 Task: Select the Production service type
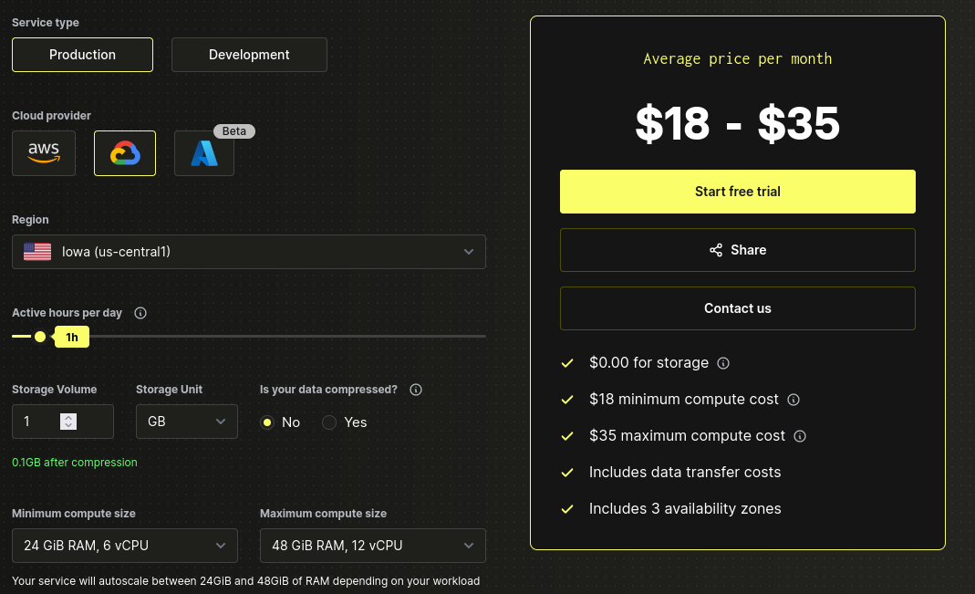[x=82, y=54]
